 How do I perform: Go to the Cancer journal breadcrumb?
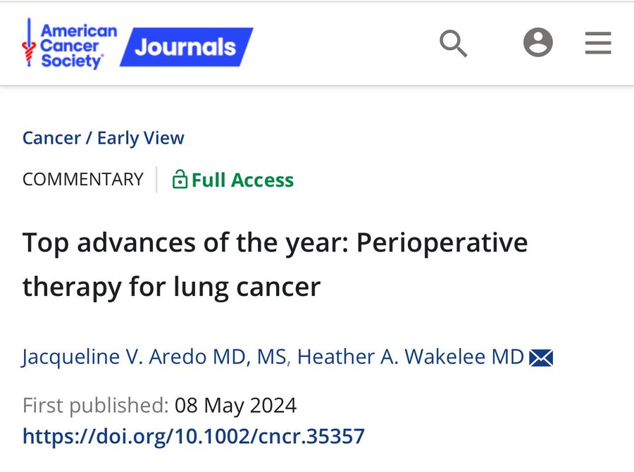click(x=51, y=138)
